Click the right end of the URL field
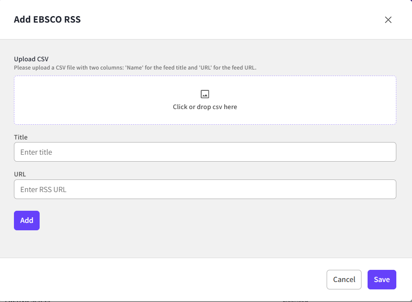The width and height of the screenshot is (412, 302). click(383, 189)
